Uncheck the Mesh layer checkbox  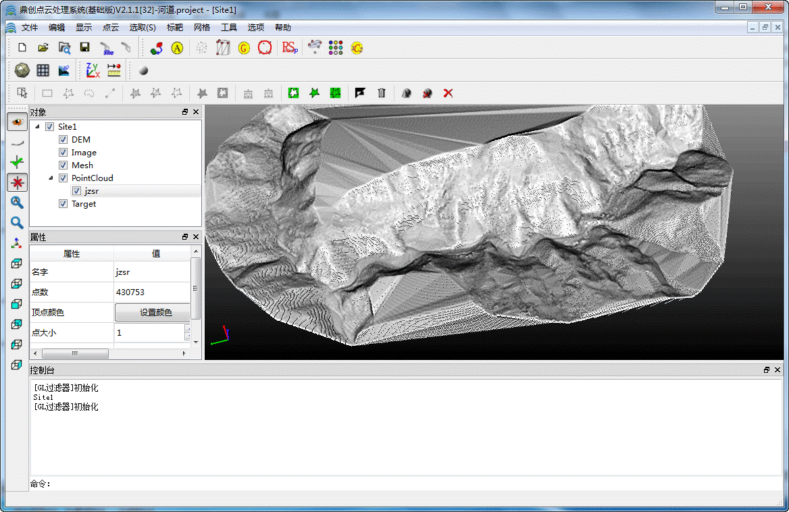coord(63,165)
